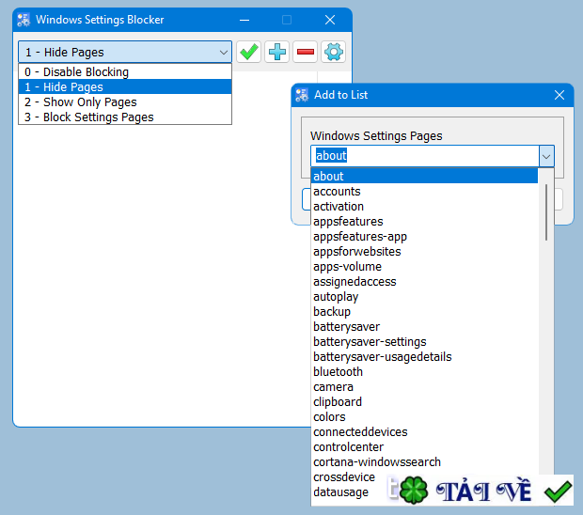This screenshot has width=583, height=515.
Task: Add a page with the blue plus icon
Action: 277,52
